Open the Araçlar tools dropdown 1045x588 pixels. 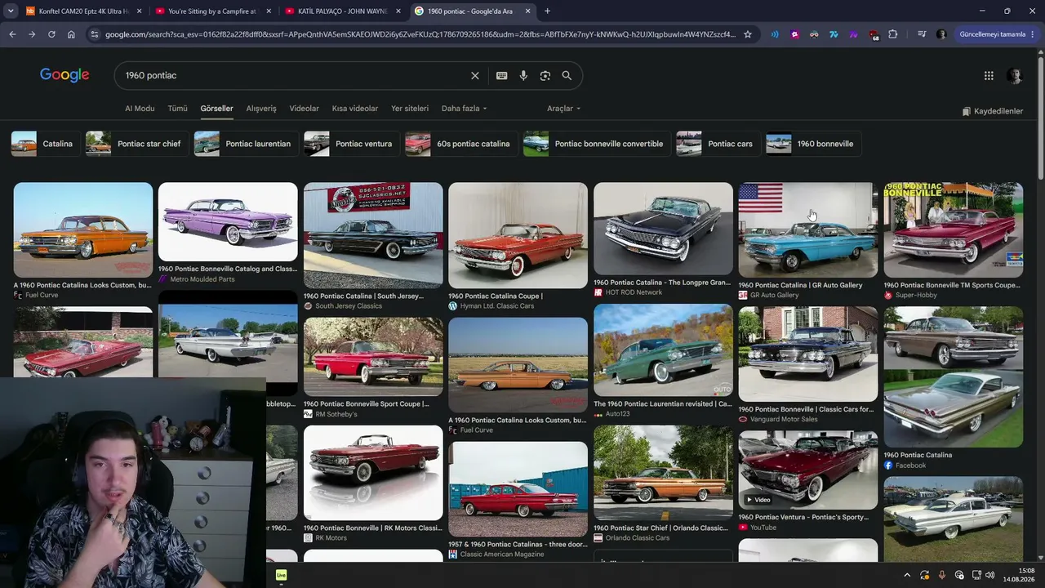tap(563, 109)
